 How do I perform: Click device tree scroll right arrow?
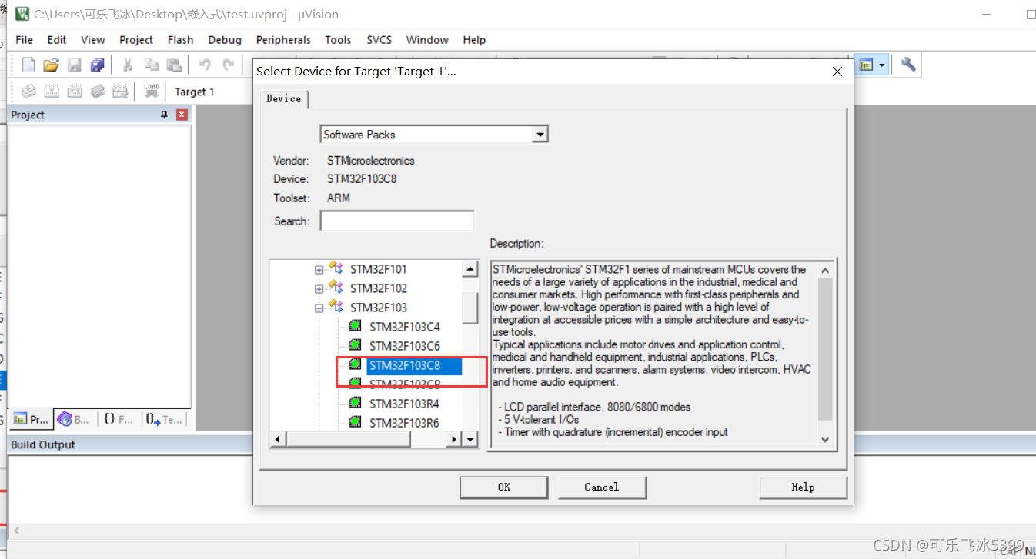(x=454, y=439)
